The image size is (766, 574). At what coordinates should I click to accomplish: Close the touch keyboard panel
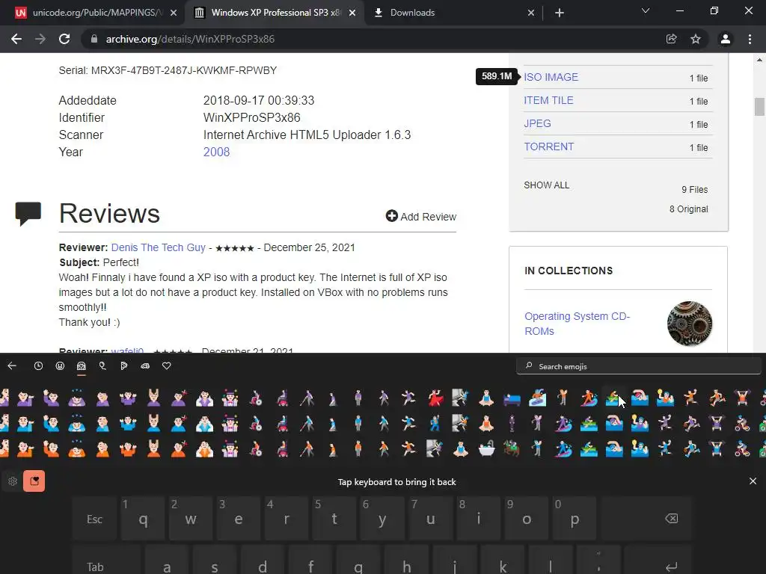tap(753, 481)
